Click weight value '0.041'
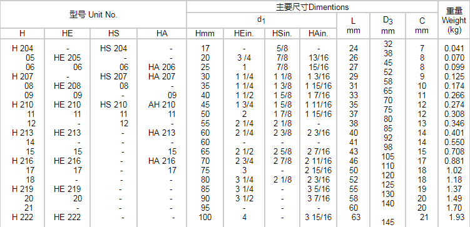 click(454, 48)
